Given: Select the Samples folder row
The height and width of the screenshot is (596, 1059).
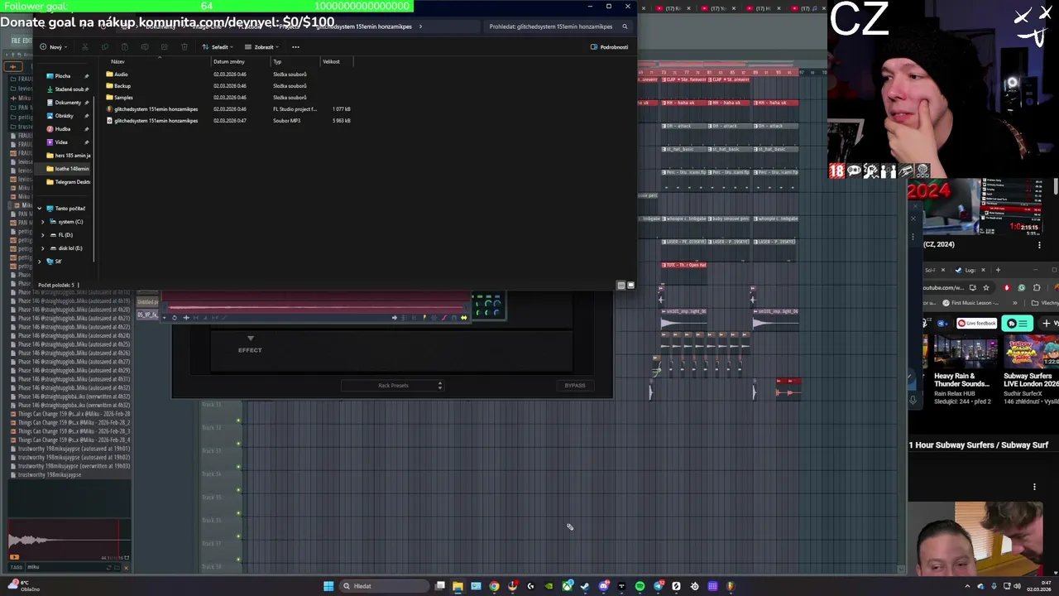Looking at the screenshot, I should (230, 98).
